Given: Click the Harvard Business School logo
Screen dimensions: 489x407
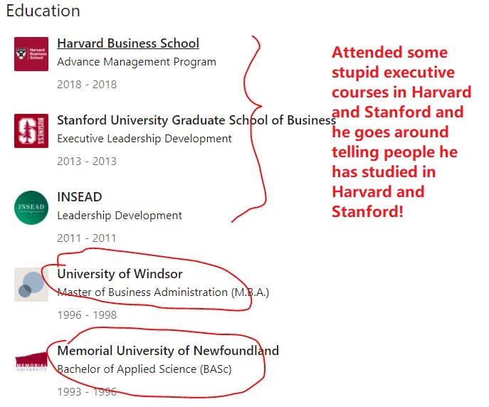Looking at the screenshot, I should point(31,54).
